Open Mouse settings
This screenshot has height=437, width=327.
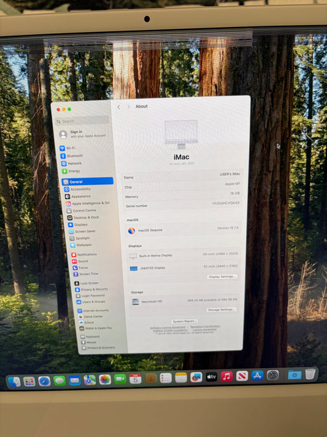point(89,342)
